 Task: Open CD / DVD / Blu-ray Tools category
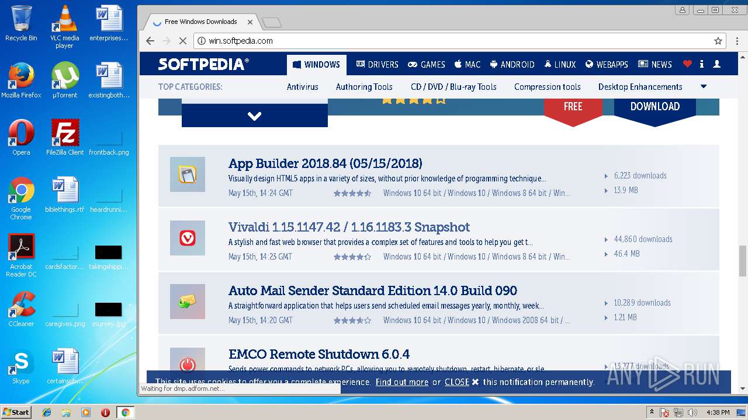pos(453,87)
